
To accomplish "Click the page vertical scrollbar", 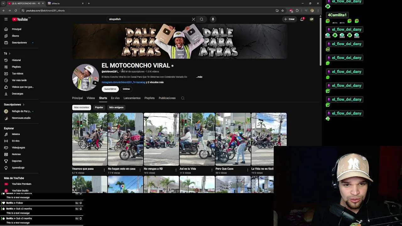I will (x=320, y=41).
